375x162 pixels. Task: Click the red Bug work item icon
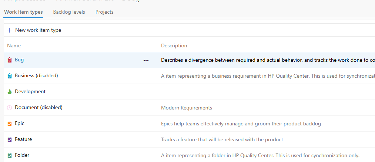point(10,60)
